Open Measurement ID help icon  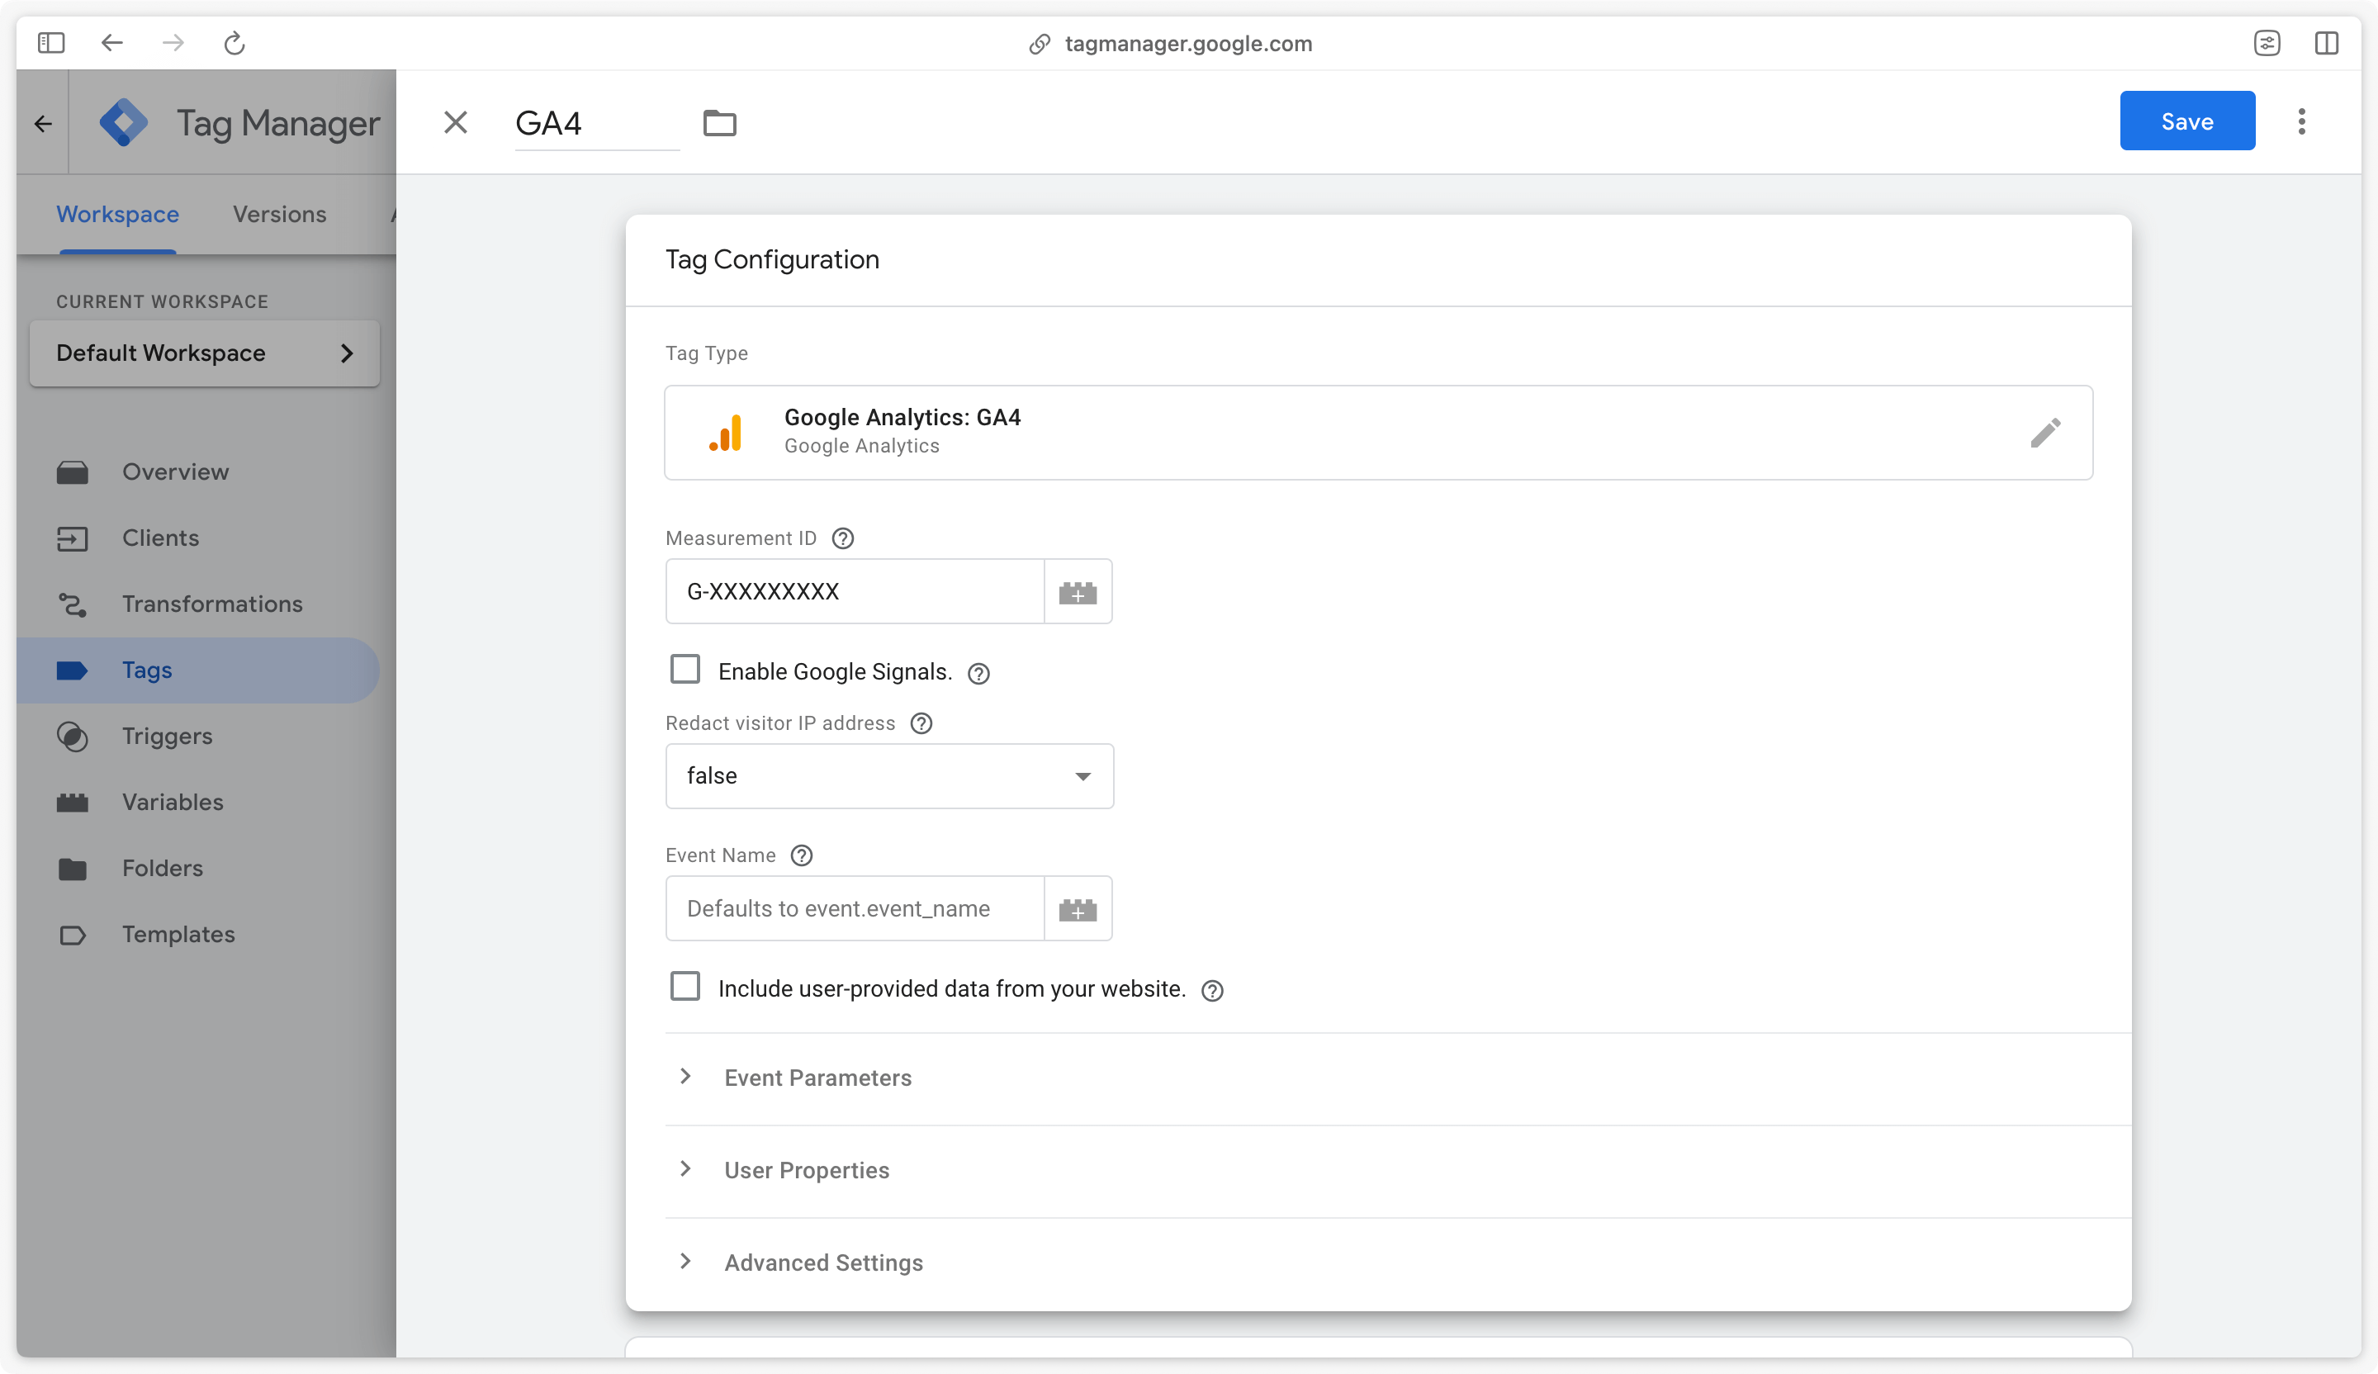[x=843, y=538]
